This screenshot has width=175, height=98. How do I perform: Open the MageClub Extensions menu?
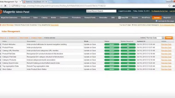pos(9,17)
